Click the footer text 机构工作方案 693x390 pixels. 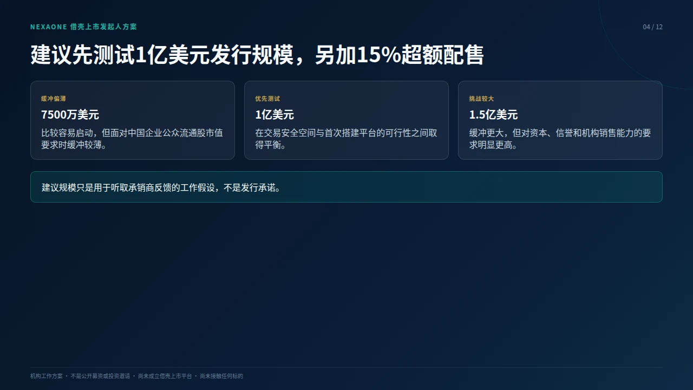tap(47, 376)
